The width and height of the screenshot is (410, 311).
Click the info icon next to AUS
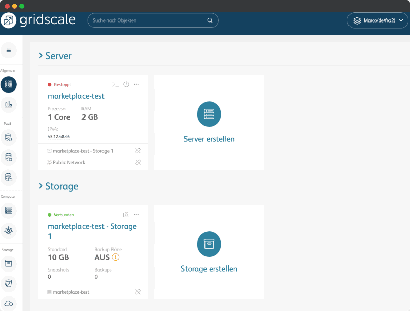pos(116,257)
